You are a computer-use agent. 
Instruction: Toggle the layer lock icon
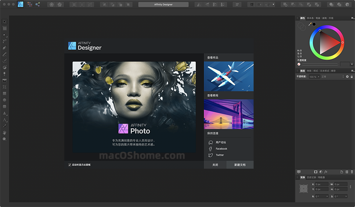click(x=352, y=77)
